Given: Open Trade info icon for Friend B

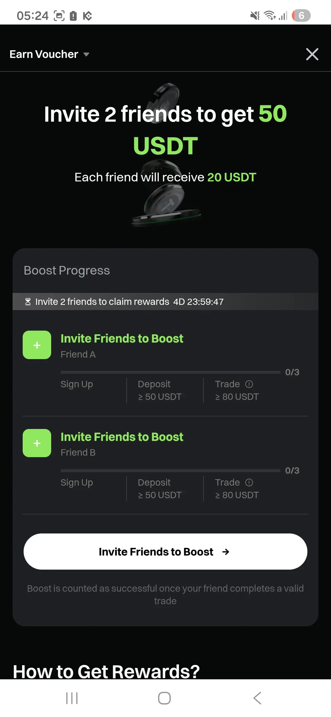Looking at the screenshot, I should 249,482.
